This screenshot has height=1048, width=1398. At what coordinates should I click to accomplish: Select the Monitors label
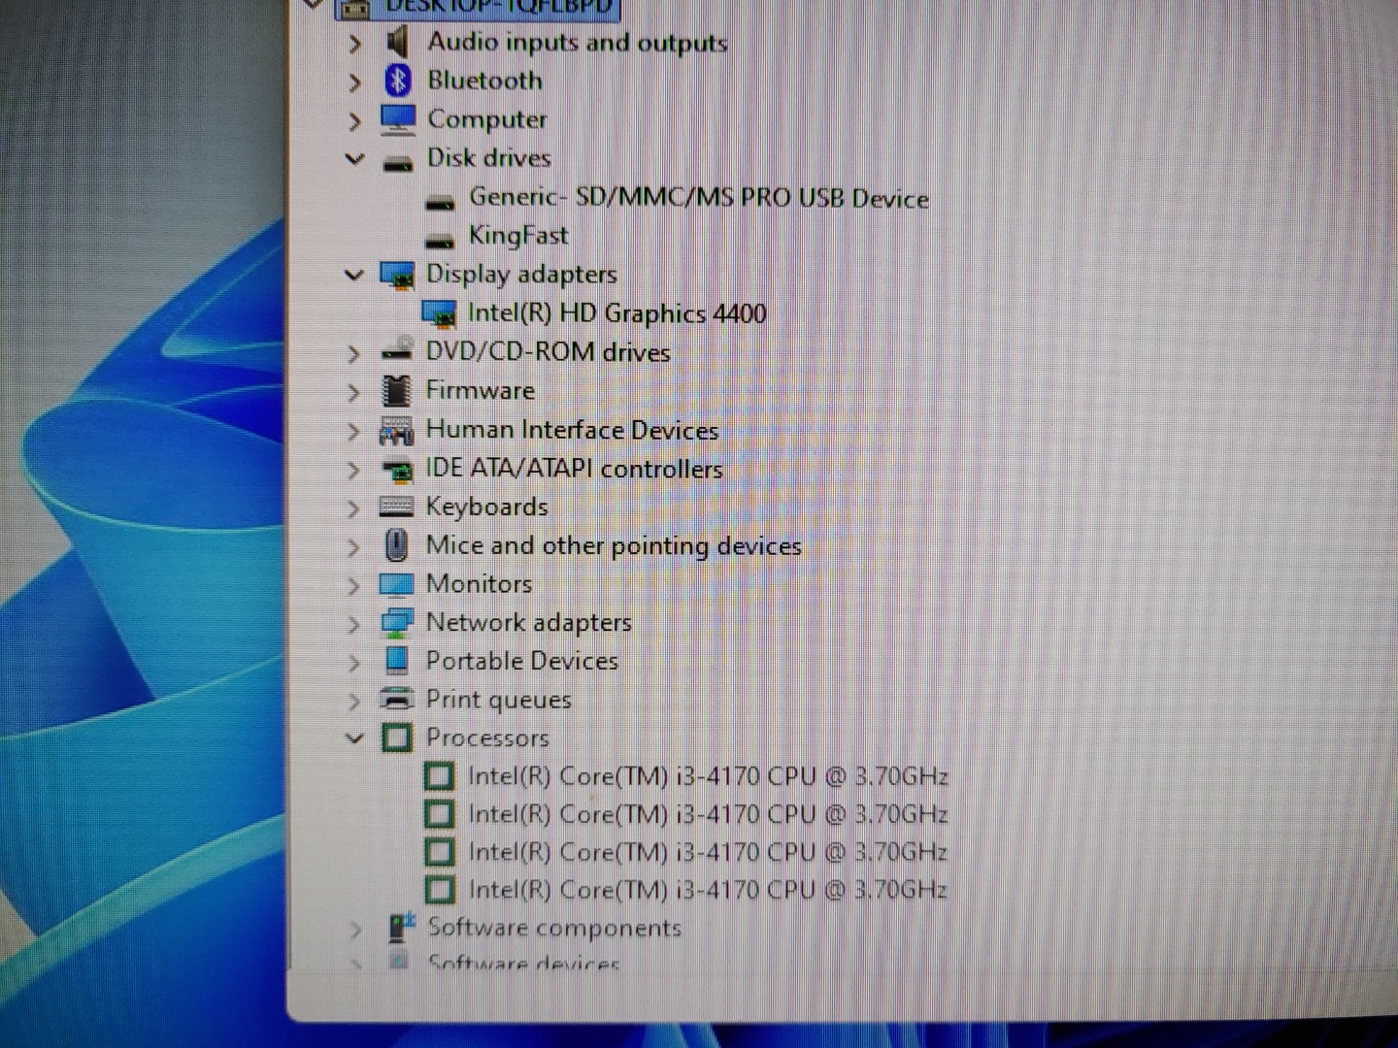480,584
